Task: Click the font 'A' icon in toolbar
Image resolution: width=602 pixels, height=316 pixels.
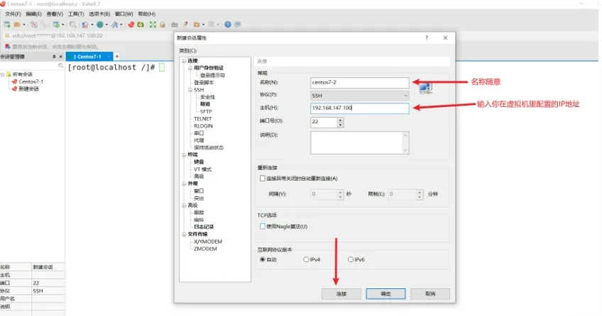Action: click(114, 25)
